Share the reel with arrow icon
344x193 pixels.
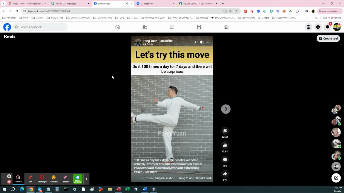pos(225,174)
